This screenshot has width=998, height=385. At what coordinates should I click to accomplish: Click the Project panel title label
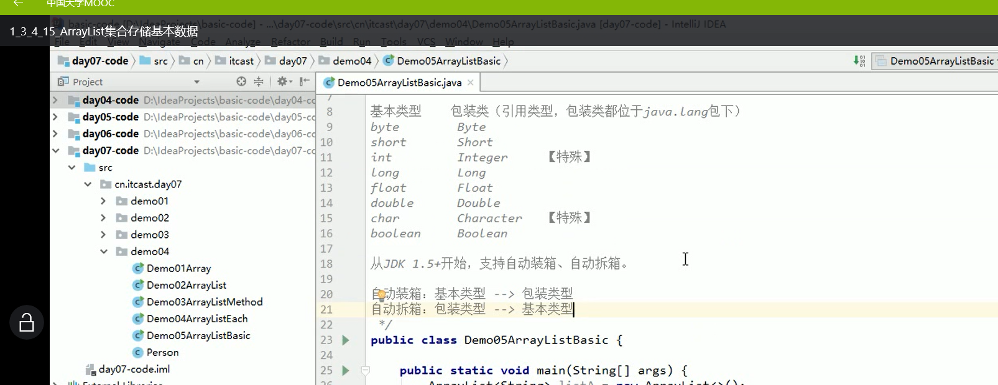tap(87, 82)
